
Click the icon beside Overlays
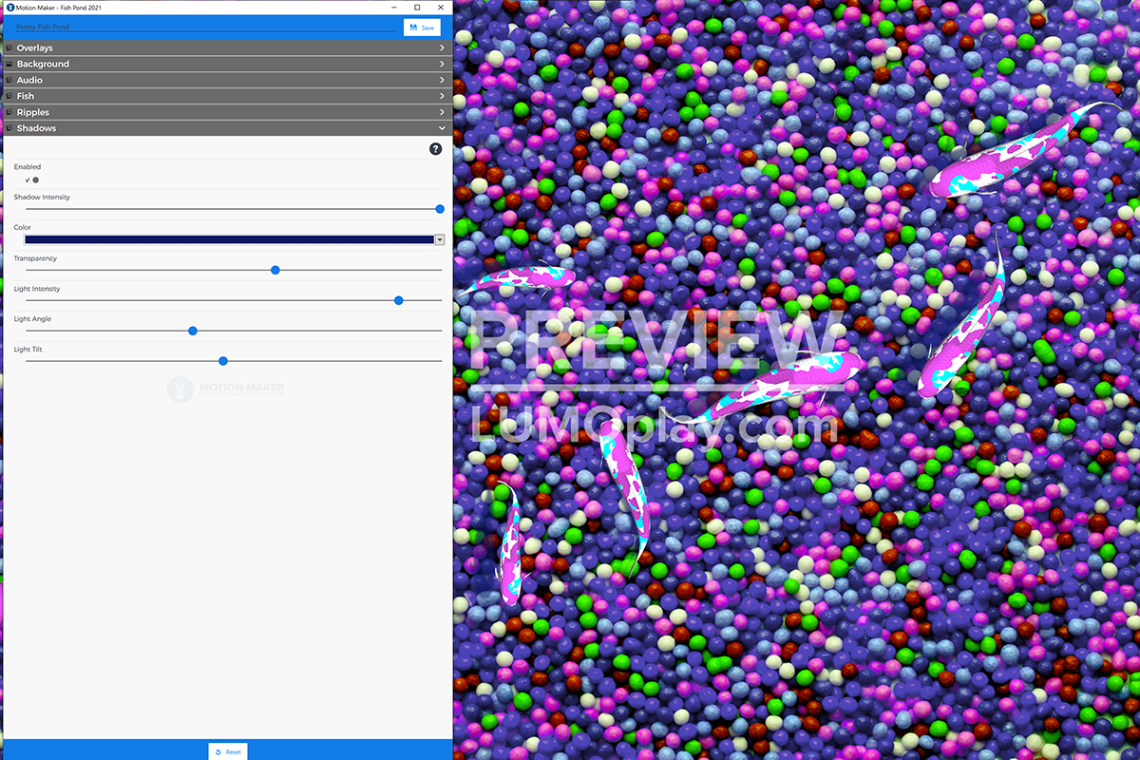click(9, 47)
